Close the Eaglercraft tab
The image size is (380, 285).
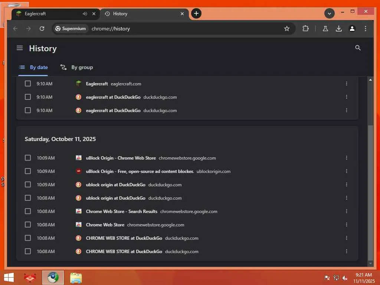point(94,14)
